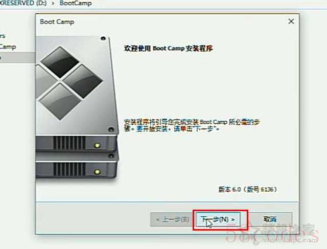Close the Boot Camp installer dialog
This screenshot has width=327, height=249.
pos(291,21)
